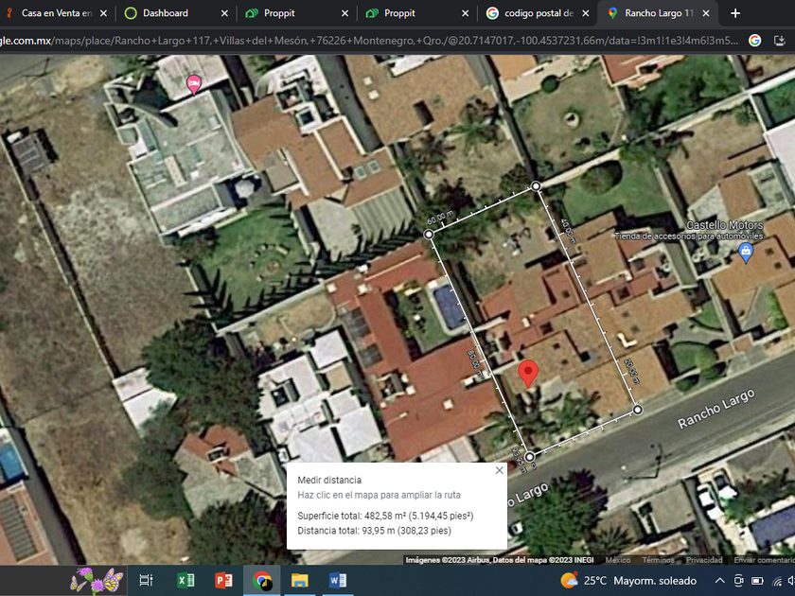Screen dimensions: 795x596
Task: Close the measure distance popup
Action: pyautogui.click(x=499, y=470)
